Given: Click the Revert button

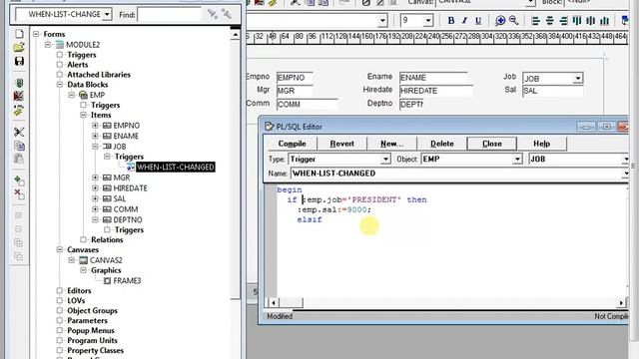Looking at the screenshot, I should (341, 144).
